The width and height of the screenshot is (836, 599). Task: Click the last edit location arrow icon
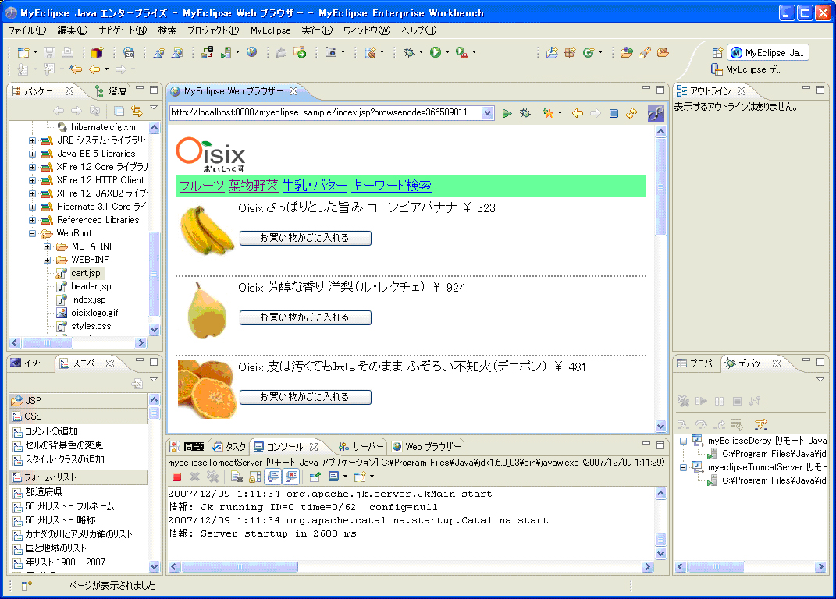click(76, 69)
